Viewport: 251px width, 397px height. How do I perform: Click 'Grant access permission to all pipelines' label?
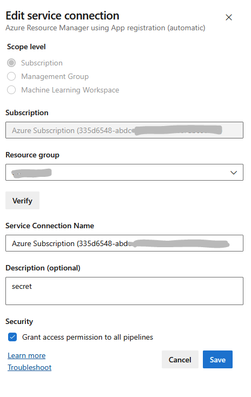88,338
